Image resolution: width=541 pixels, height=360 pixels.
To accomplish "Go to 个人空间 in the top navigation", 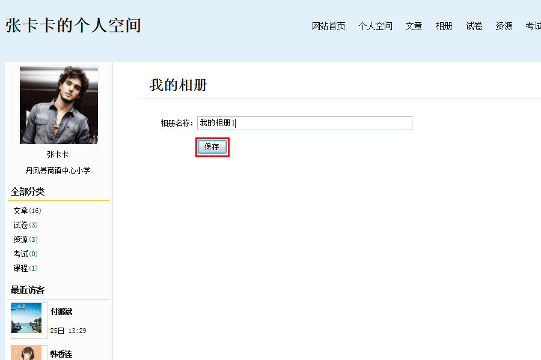I will point(375,26).
